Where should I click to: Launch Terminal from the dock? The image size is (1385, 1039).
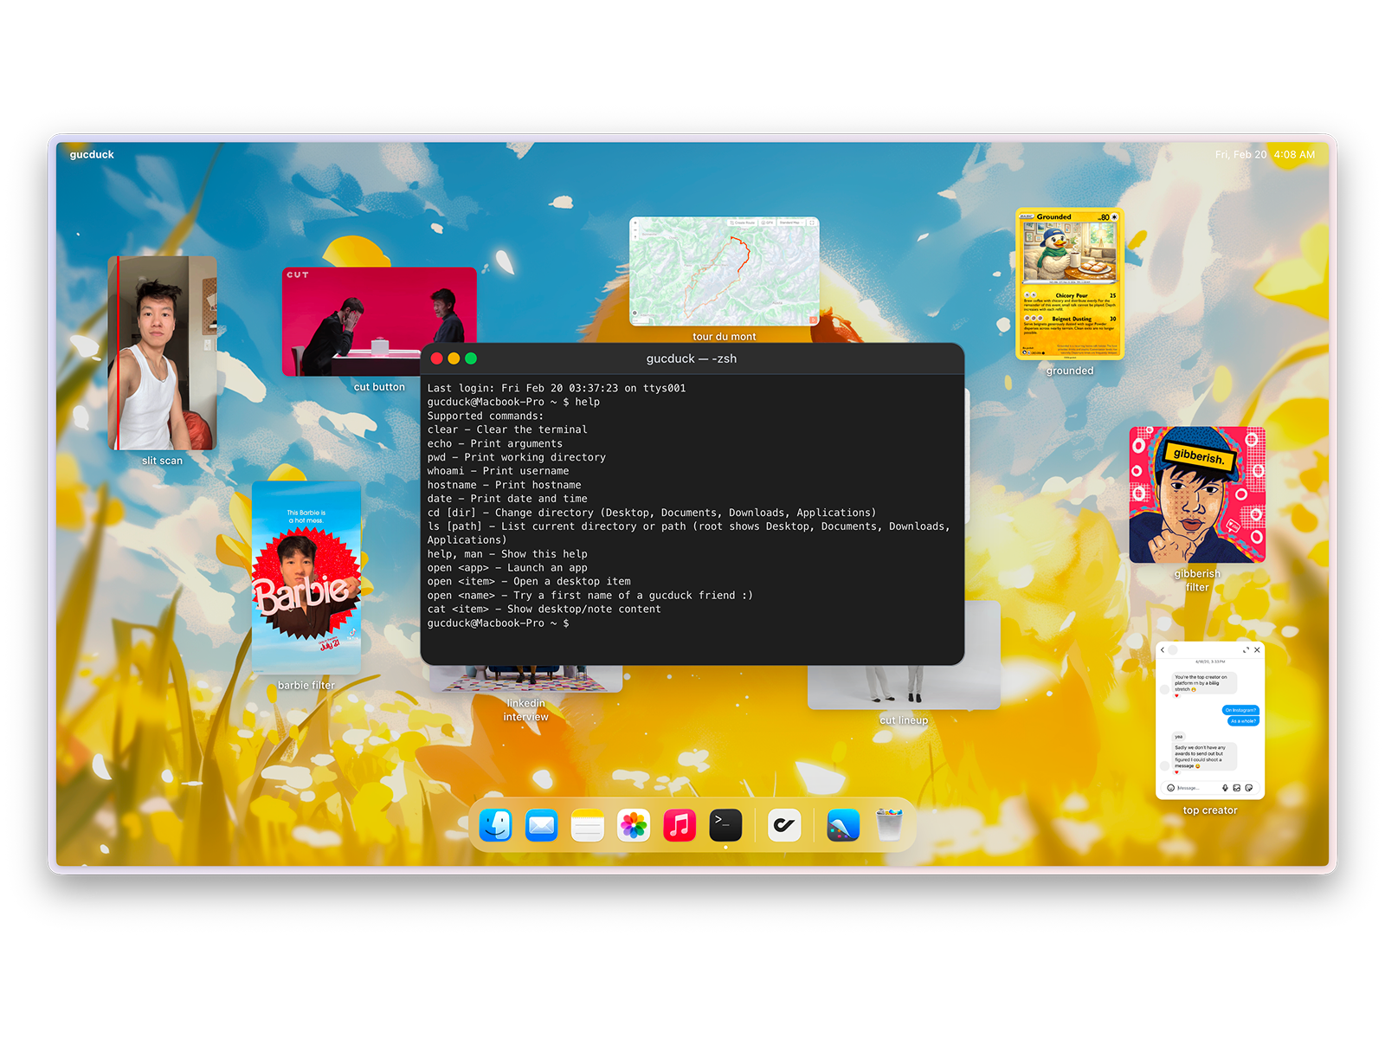pos(725,825)
